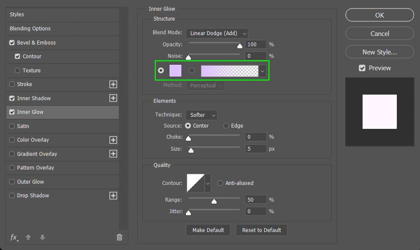Open the gradient picker dropdown arrow
This screenshot has width=420, height=250.
(263, 71)
